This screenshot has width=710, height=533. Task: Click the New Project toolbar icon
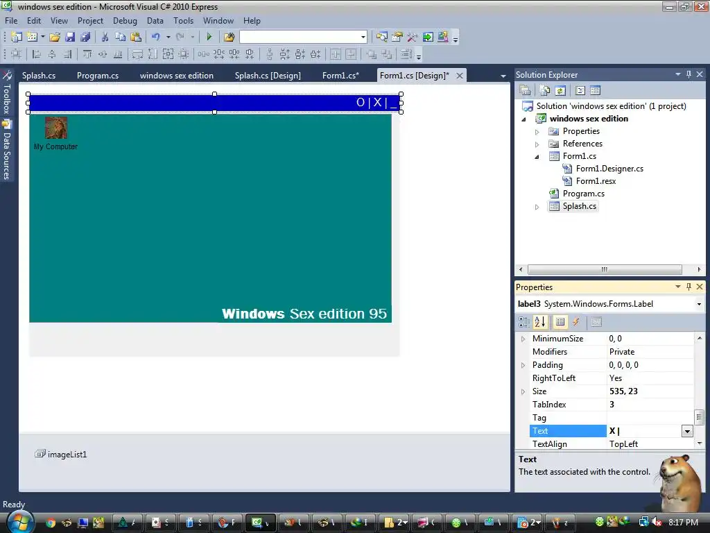point(17,37)
